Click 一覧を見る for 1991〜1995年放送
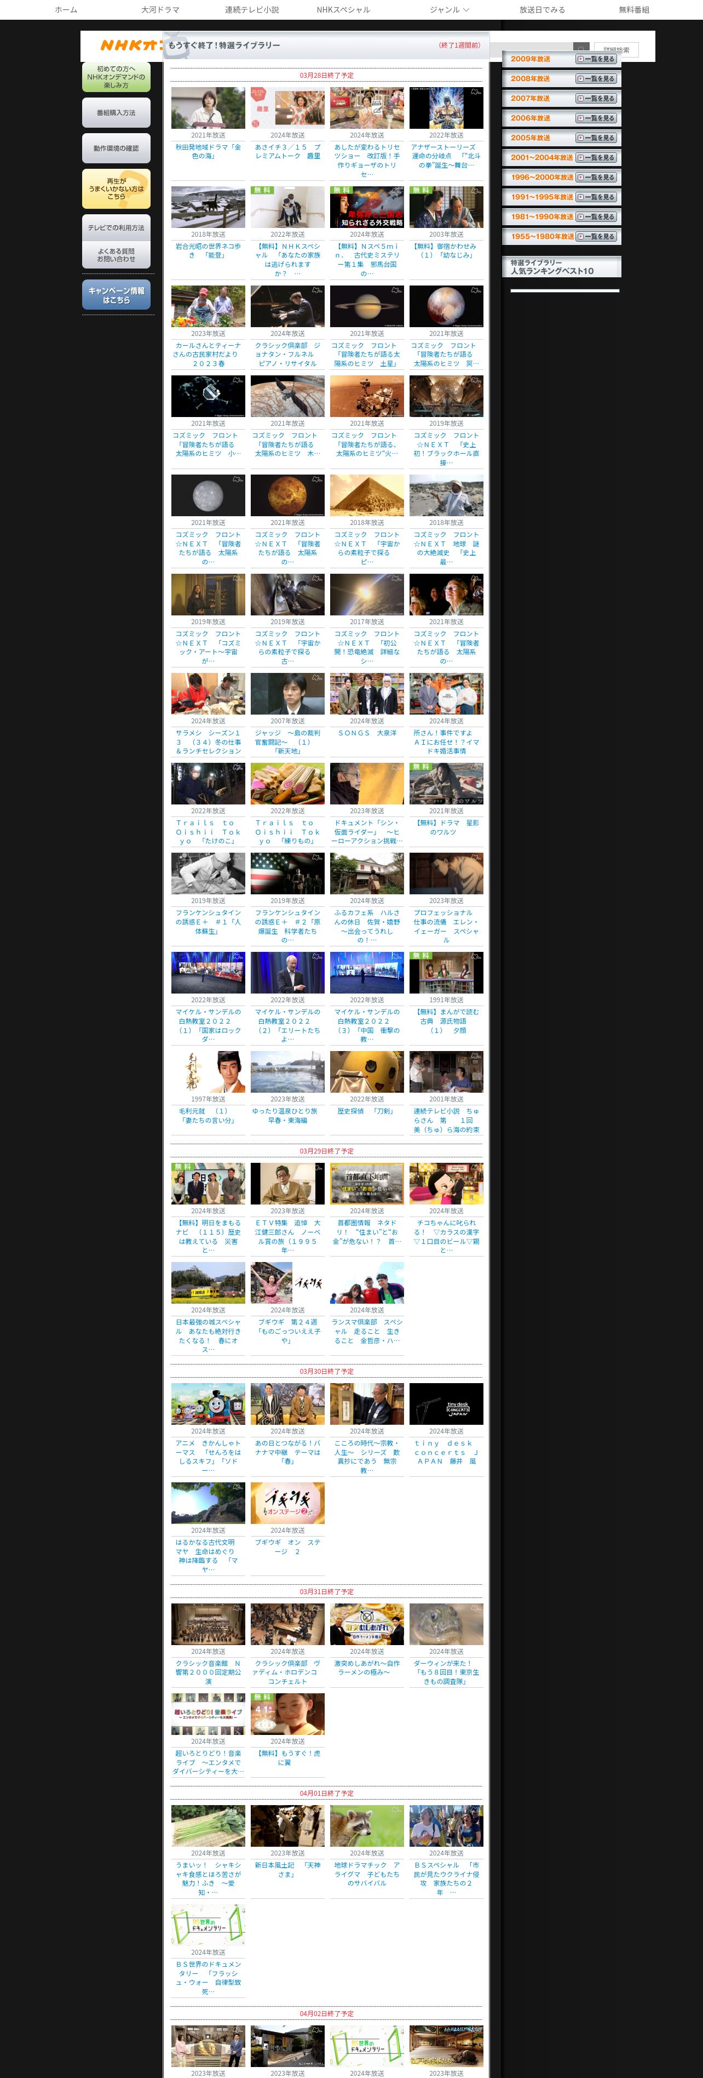 [596, 198]
